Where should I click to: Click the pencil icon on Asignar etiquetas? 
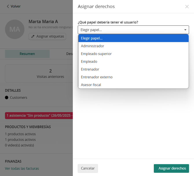(33, 36)
